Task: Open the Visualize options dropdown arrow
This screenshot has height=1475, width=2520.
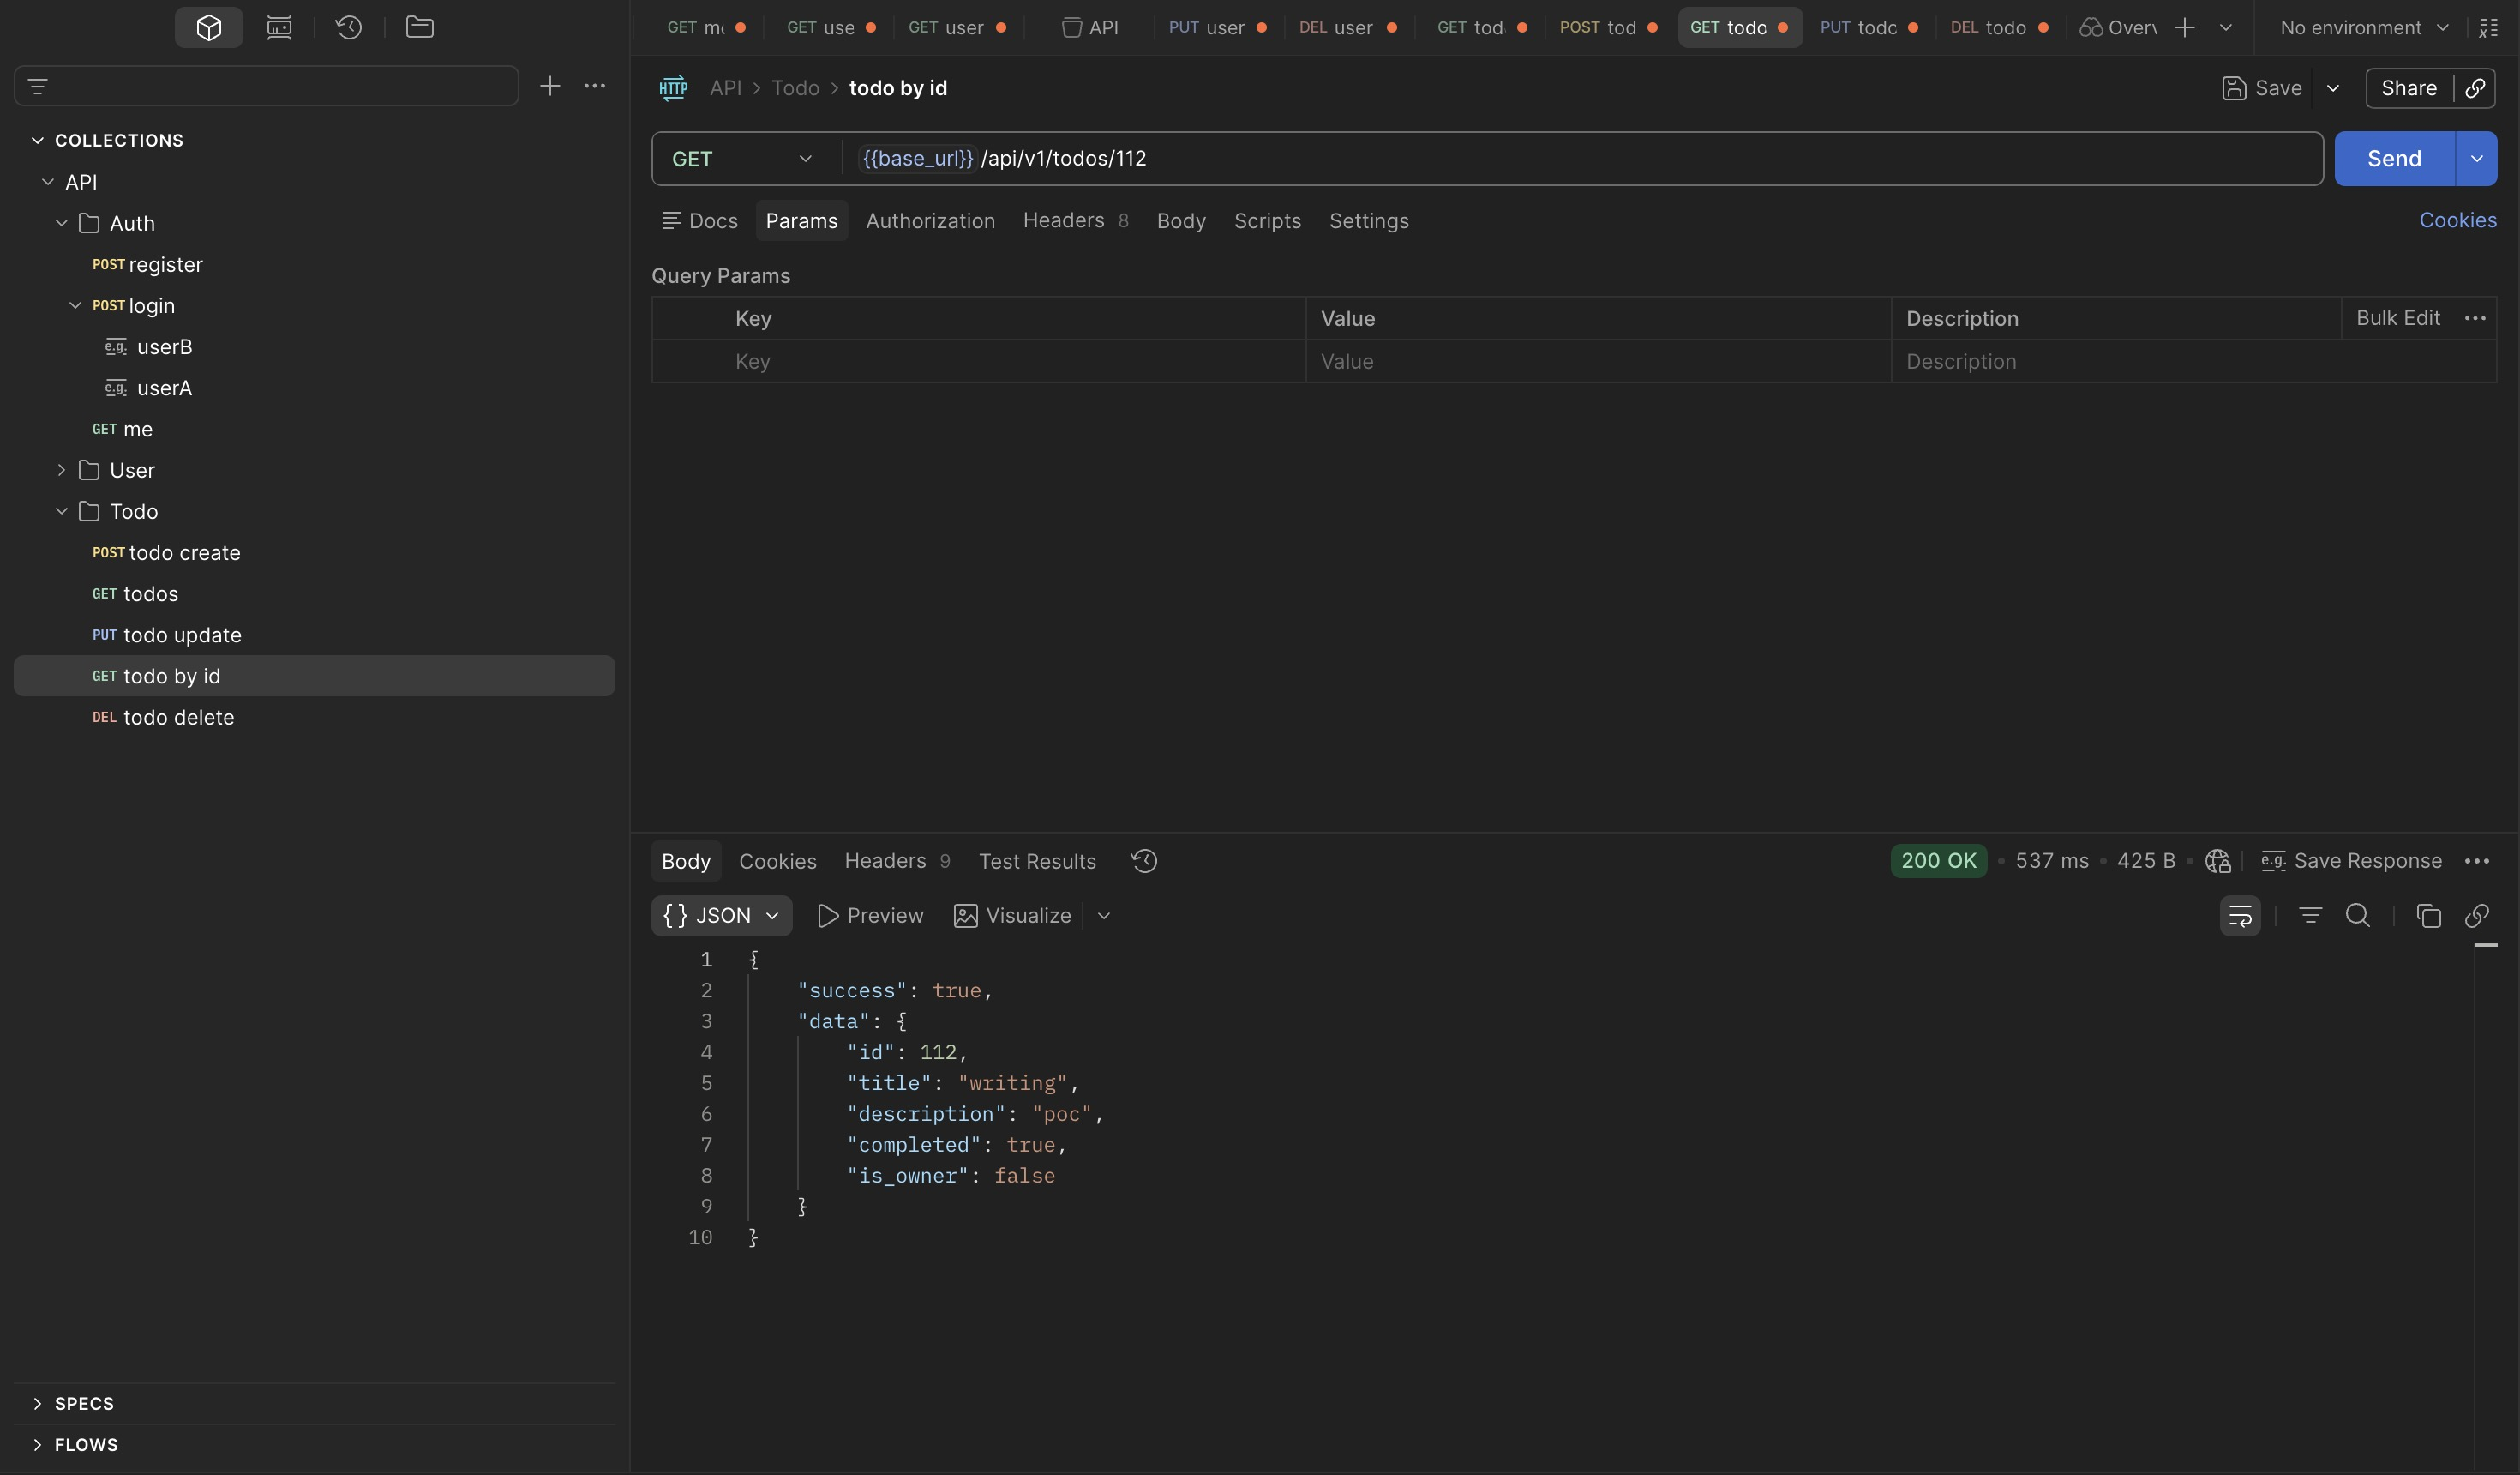Action: coord(1104,916)
